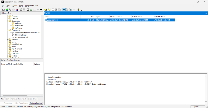Switch to the Custom Content tab
This screenshot has height=108, width=208.
[x=36, y=103]
